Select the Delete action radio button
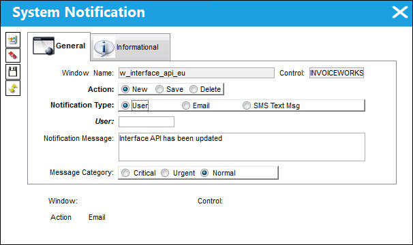 194,89
